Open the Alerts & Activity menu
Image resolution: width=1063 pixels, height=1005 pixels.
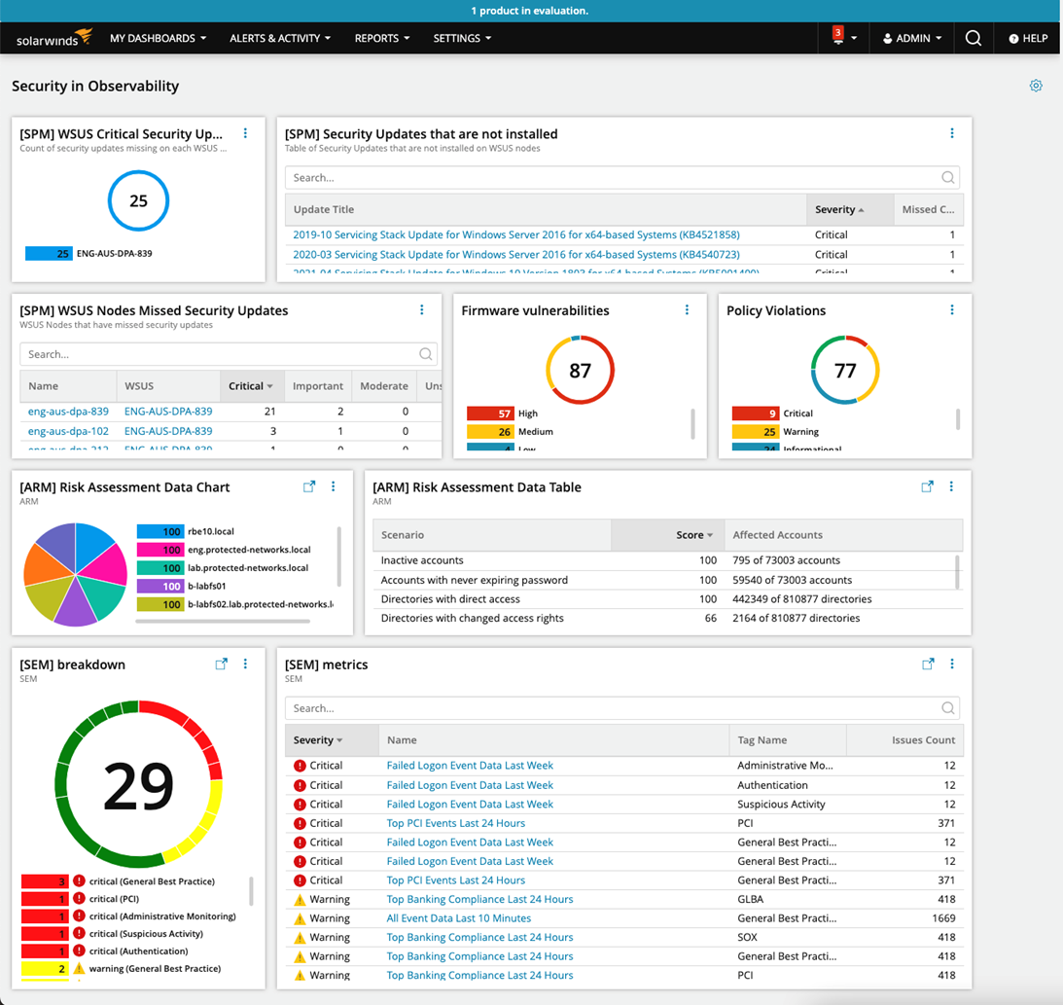point(280,39)
